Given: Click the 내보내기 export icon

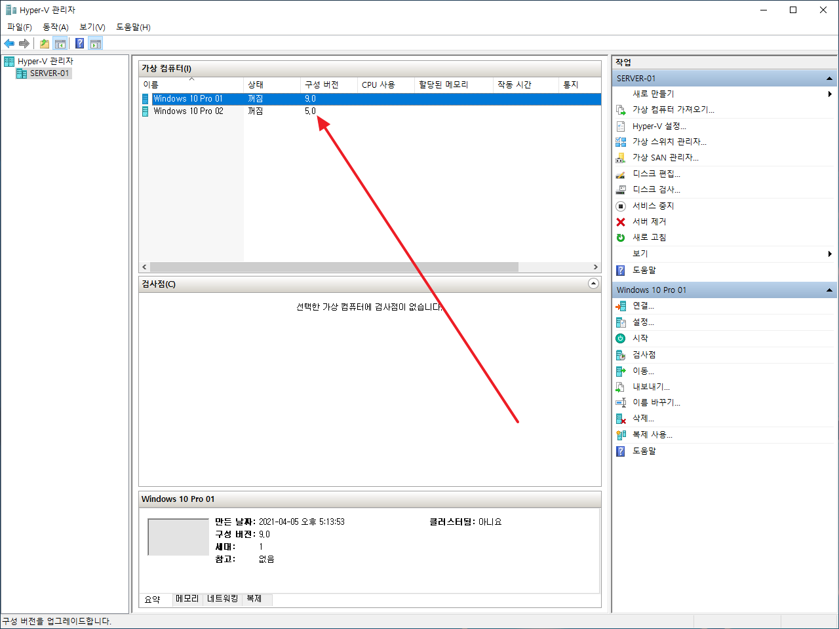Looking at the screenshot, I should coord(621,387).
